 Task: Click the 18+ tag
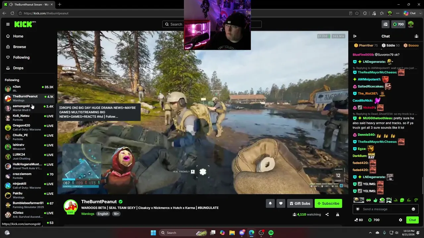[116, 214]
